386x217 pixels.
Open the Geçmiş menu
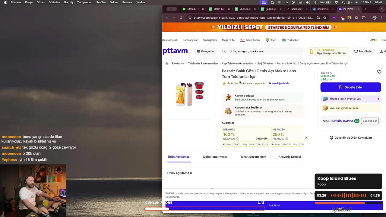point(68,2)
